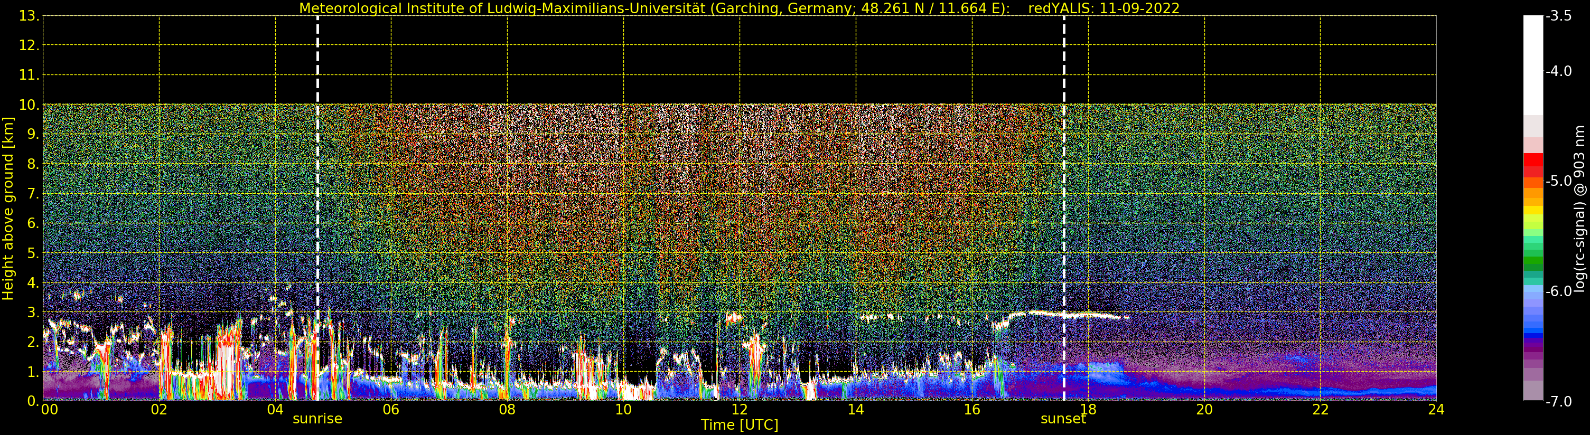Click the '24' tick label on time axis

point(1436,409)
